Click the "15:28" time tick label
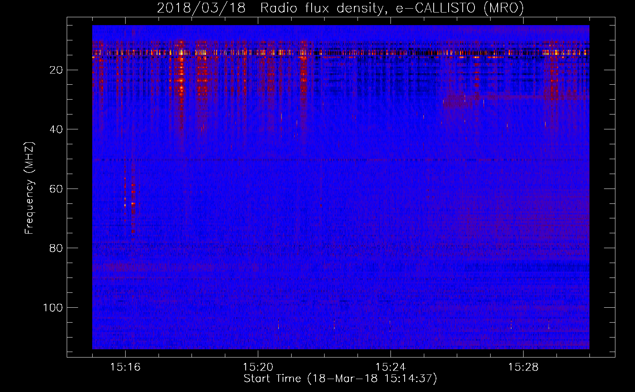 [523, 367]
